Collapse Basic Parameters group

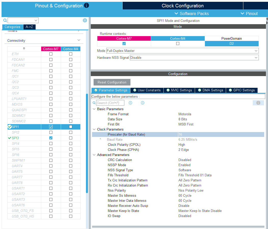point(94,109)
